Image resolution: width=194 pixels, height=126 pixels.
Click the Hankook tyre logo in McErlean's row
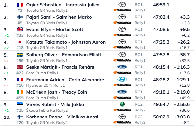[122, 98]
